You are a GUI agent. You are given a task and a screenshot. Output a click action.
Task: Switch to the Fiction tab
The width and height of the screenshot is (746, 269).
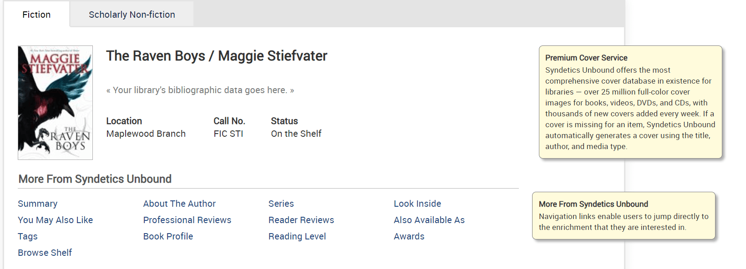[36, 15]
